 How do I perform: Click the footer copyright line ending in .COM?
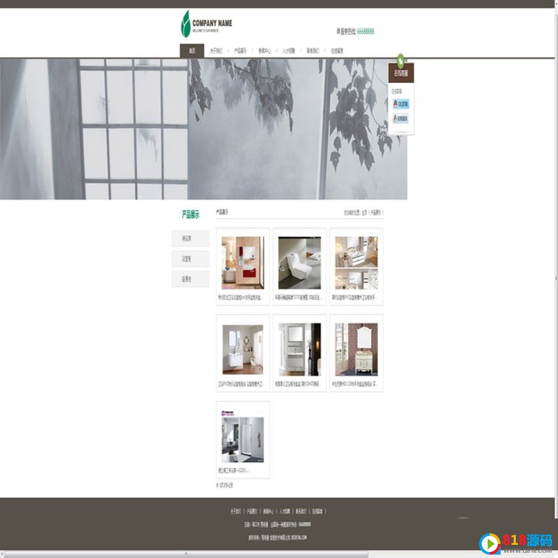click(x=277, y=538)
